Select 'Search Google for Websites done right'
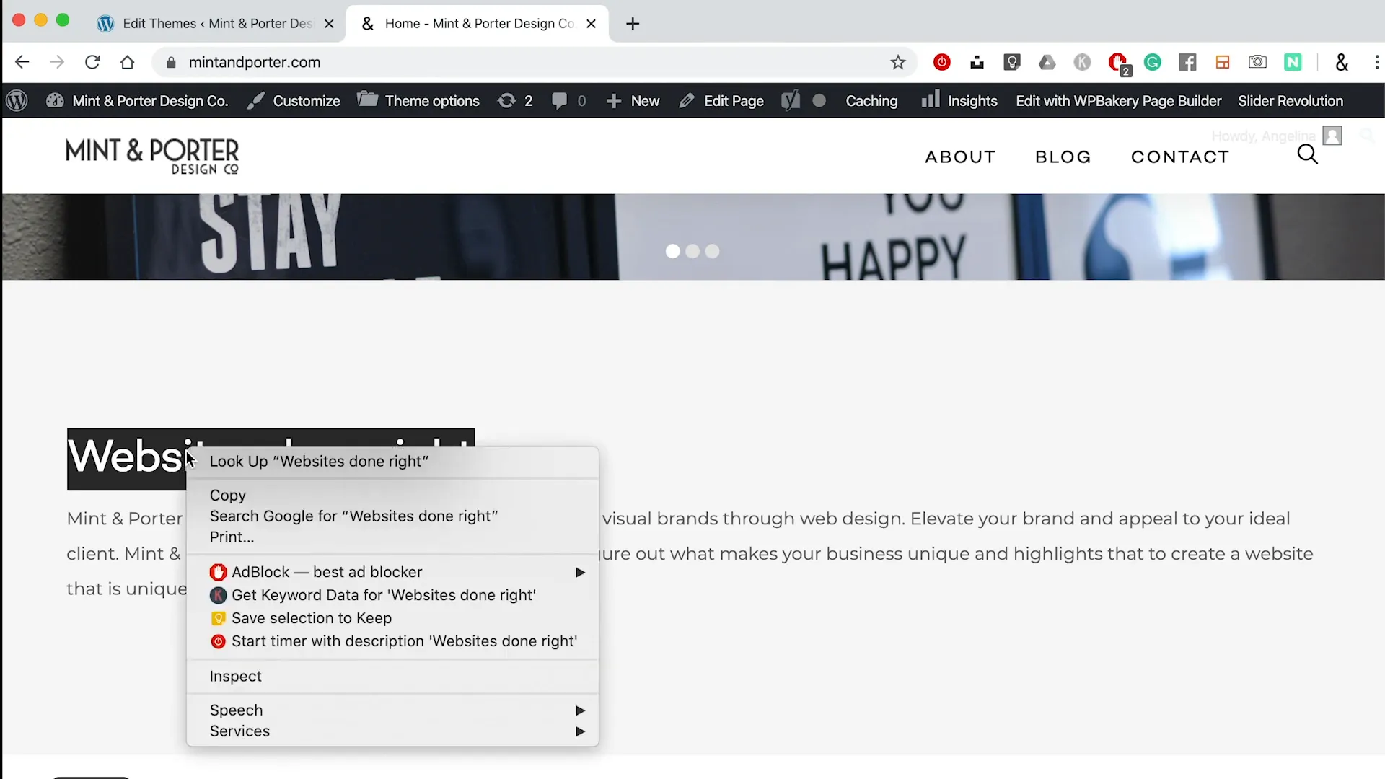1385x779 pixels. 353,514
